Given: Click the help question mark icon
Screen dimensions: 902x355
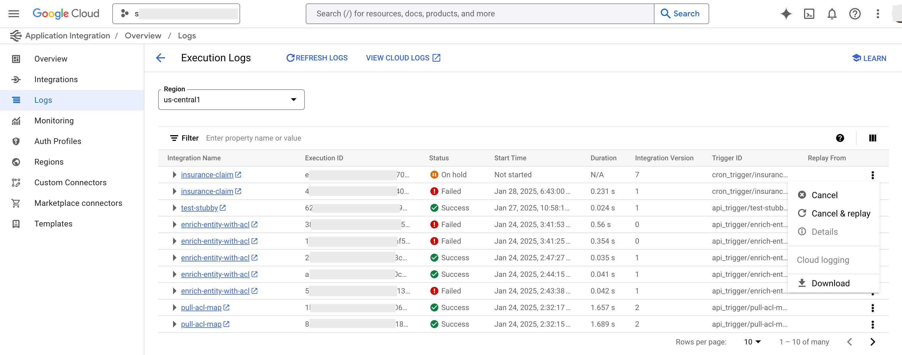Looking at the screenshot, I should coord(840,138).
